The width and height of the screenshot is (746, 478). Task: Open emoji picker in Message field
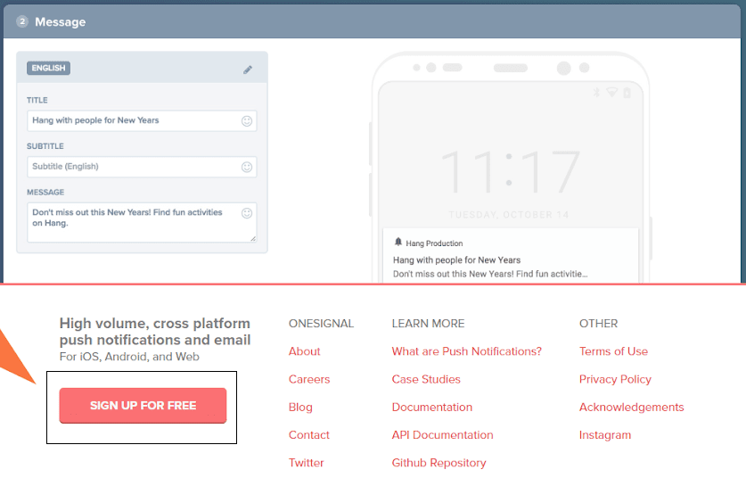247,213
